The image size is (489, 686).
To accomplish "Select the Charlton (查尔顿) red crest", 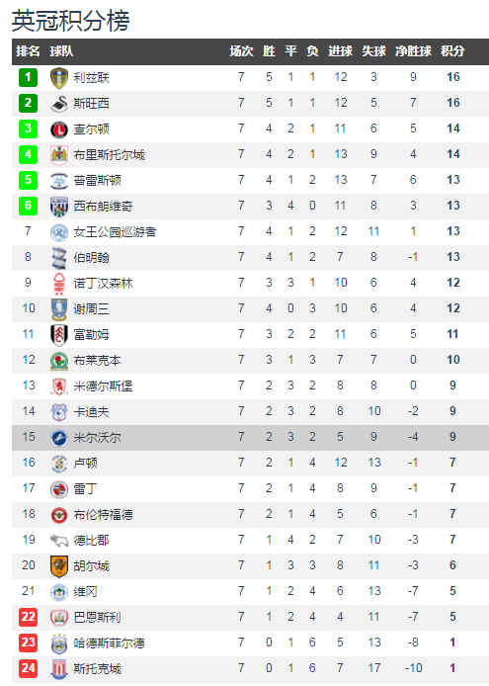I will [x=59, y=129].
